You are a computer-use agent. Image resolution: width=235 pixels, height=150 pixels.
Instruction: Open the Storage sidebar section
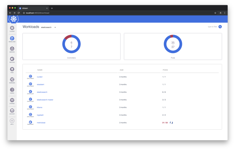[12, 101]
